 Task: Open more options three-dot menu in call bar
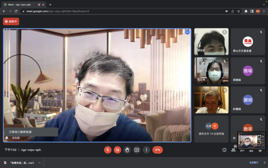[x=146, y=150]
